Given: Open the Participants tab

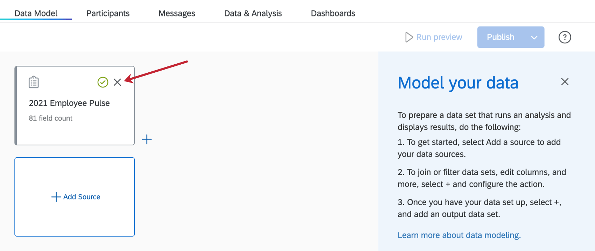Looking at the screenshot, I should pos(108,13).
